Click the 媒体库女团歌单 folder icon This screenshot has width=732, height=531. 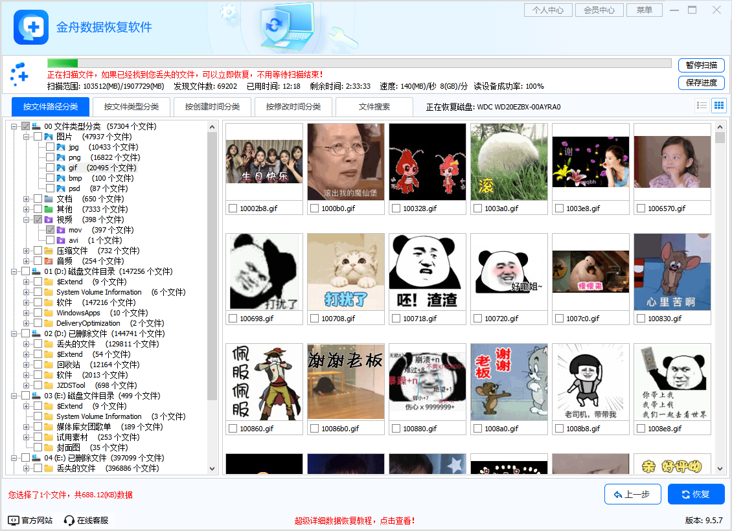pos(49,427)
